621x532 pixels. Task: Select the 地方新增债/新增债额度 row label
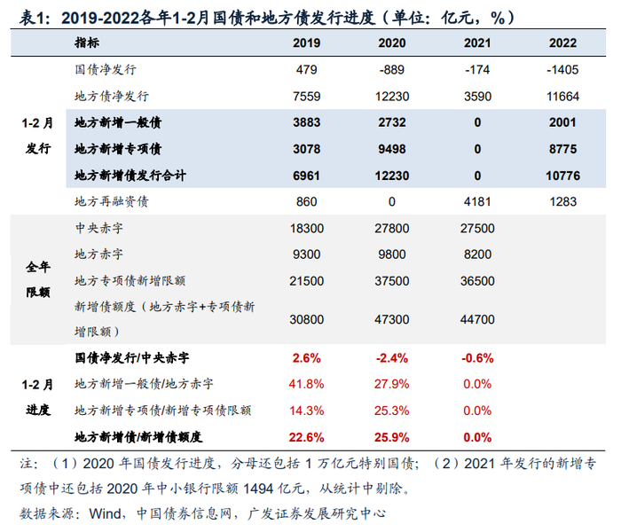coord(138,437)
